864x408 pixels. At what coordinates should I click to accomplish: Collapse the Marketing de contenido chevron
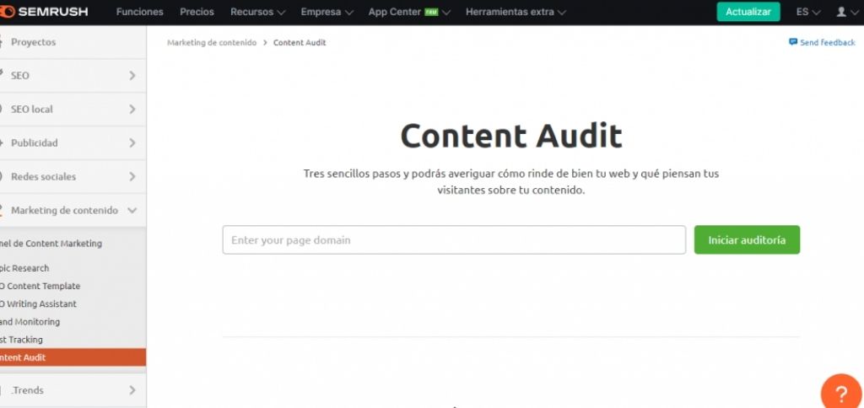[132, 211]
